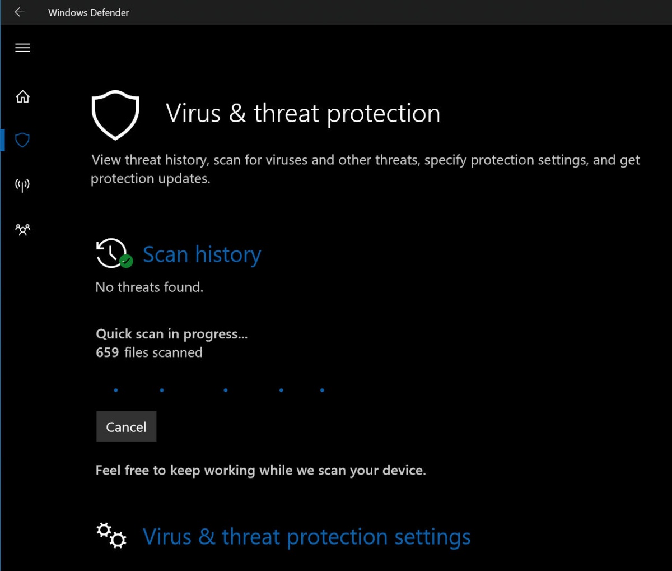
Task: Click the Feel free to keep working message
Action: pos(261,470)
